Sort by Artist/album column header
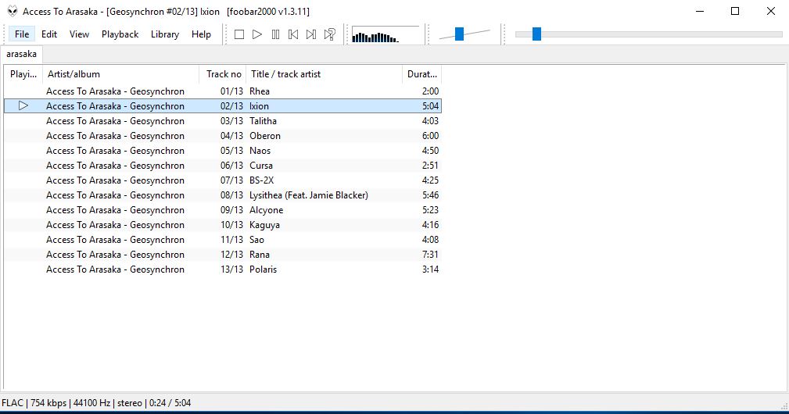 pos(120,74)
